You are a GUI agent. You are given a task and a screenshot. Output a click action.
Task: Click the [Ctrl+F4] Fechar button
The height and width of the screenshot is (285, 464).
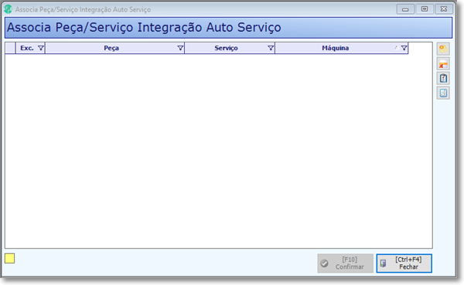(404, 263)
